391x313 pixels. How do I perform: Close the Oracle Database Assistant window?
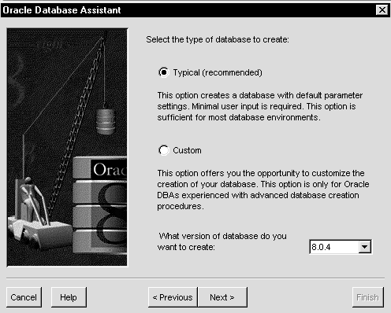(x=382, y=10)
